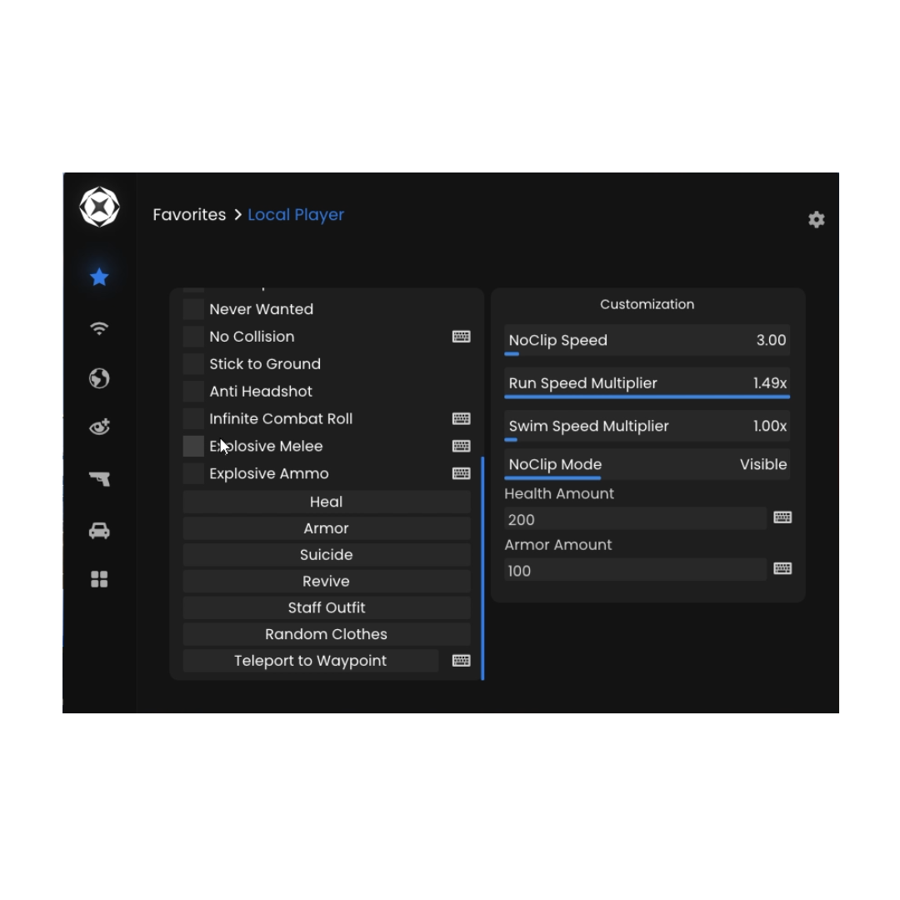The height and width of the screenshot is (900, 900).
Task: Select the eye visuals icon in sidebar
Action: pyautogui.click(x=99, y=428)
